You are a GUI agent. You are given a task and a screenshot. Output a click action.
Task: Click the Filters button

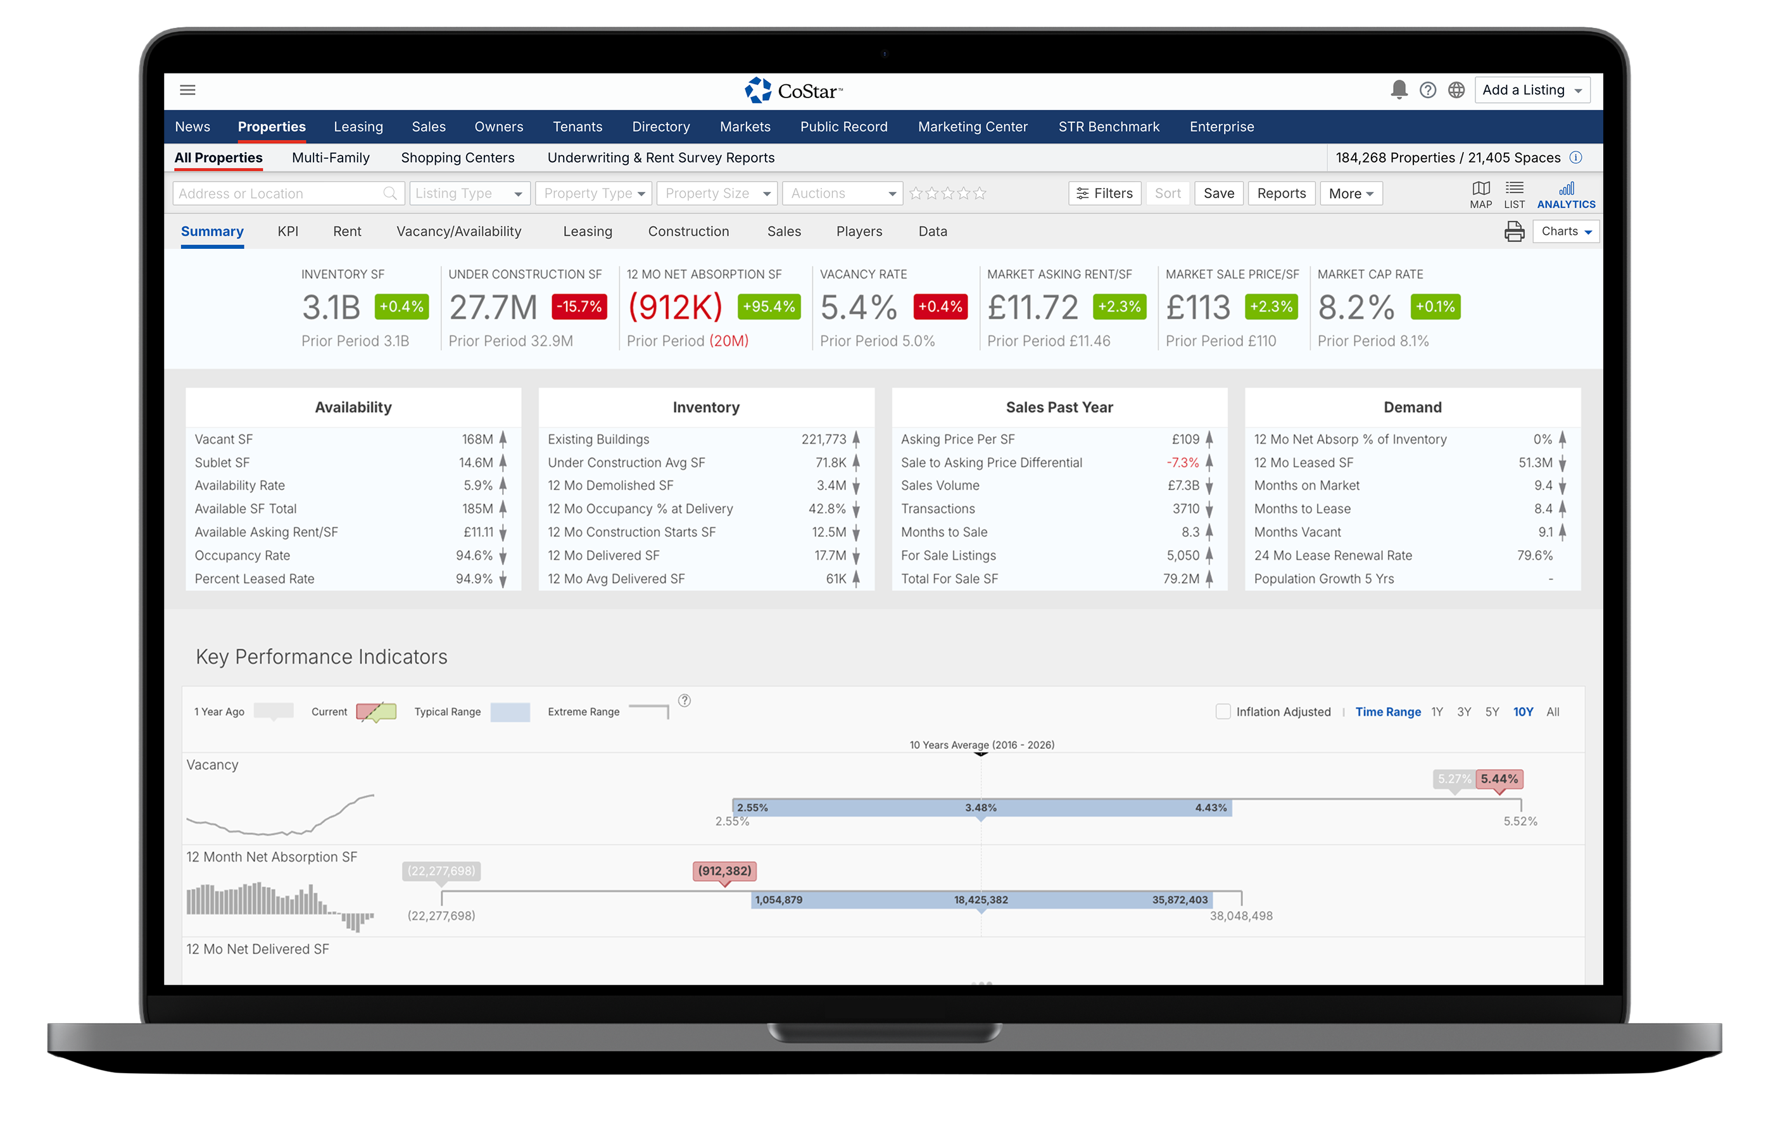tap(1104, 194)
